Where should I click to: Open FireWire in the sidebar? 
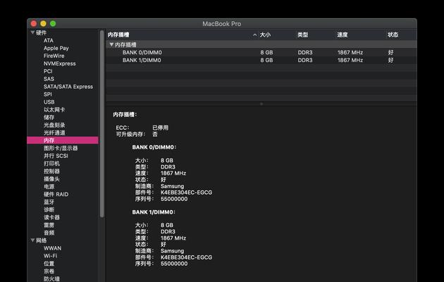[x=54, y=56]
